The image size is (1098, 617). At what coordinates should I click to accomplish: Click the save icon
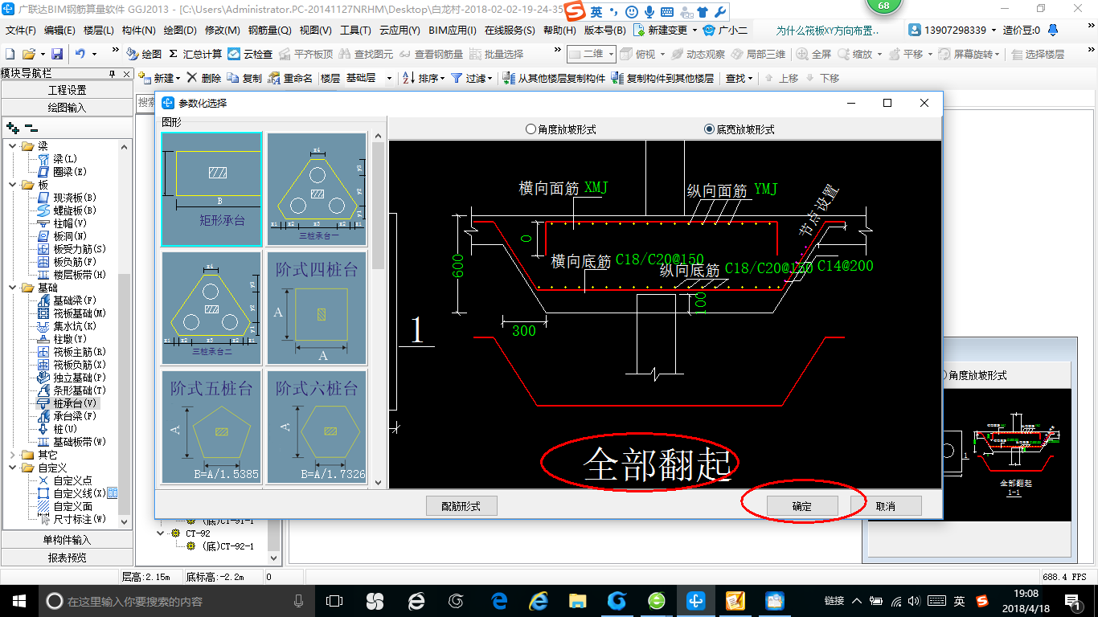click(57, 54)
